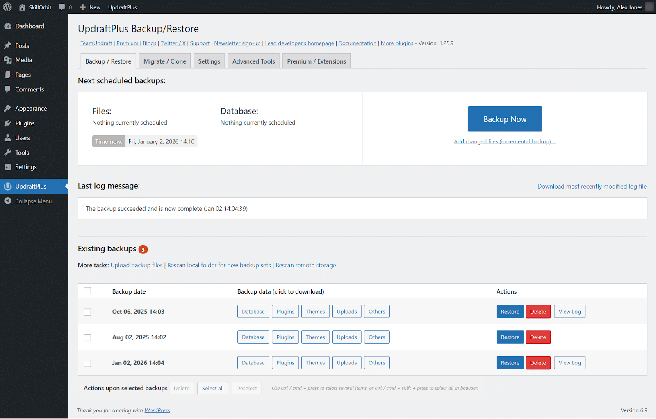Download Uploads from Oct 06, 2025 backup

[347, 312]
